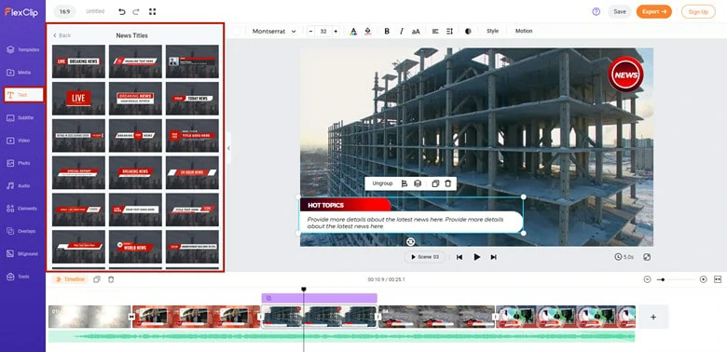727x352 pixels.
Task: Click the orange Export button
Action: pos(653,11)
